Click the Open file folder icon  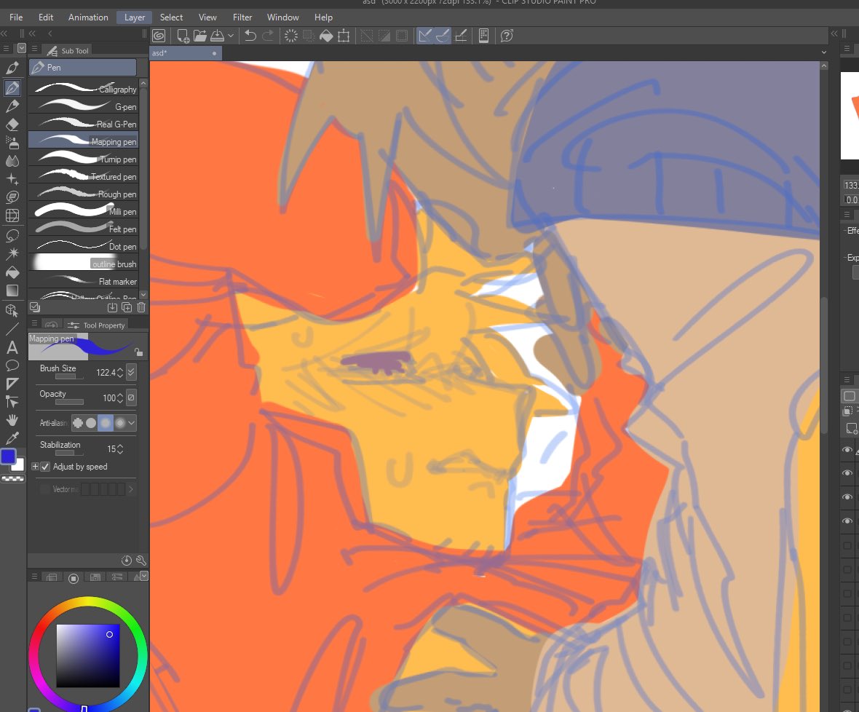coord(200,36)
